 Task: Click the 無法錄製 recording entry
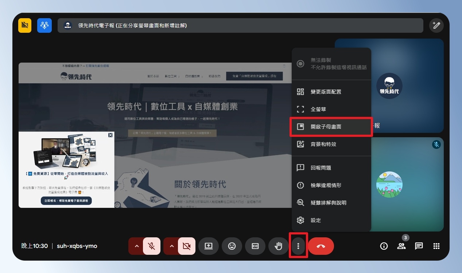pyautogui.click(x=331, y=64)
